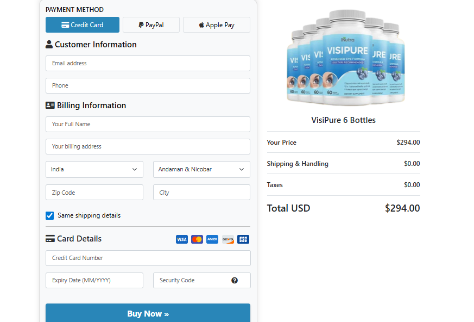The image size is (474, 322).
Task: Click the Credit Card Number field
Action: [x=148, y=258]
